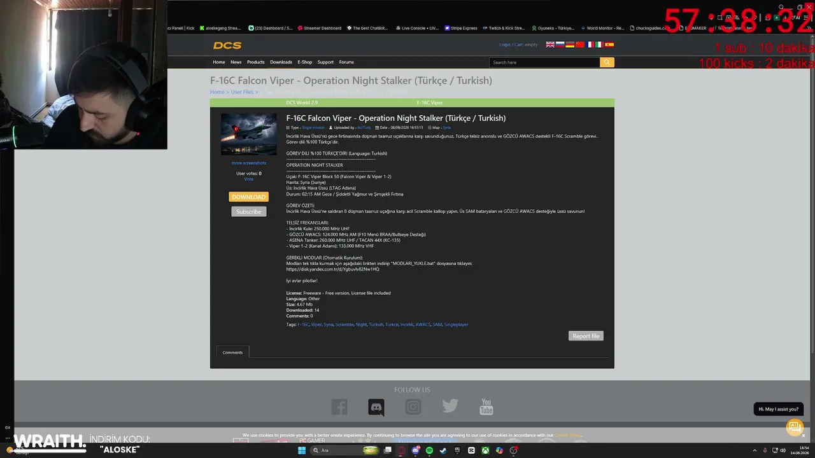Open the Support menu item
The image size is (815, 458).
[325, 62]
